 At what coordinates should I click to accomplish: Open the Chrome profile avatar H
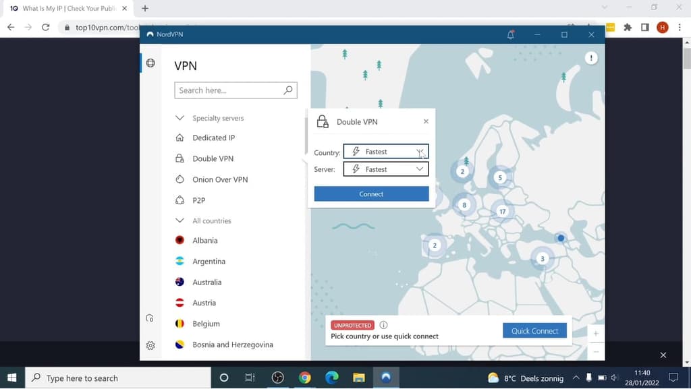[x=662, y=27]
